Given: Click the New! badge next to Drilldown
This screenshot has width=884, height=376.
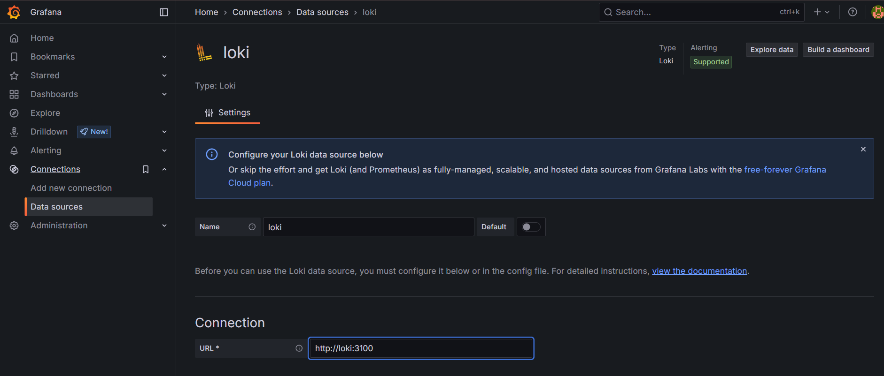Looking at the screenshot, I should pyautogui.click(x=94, y=132).
